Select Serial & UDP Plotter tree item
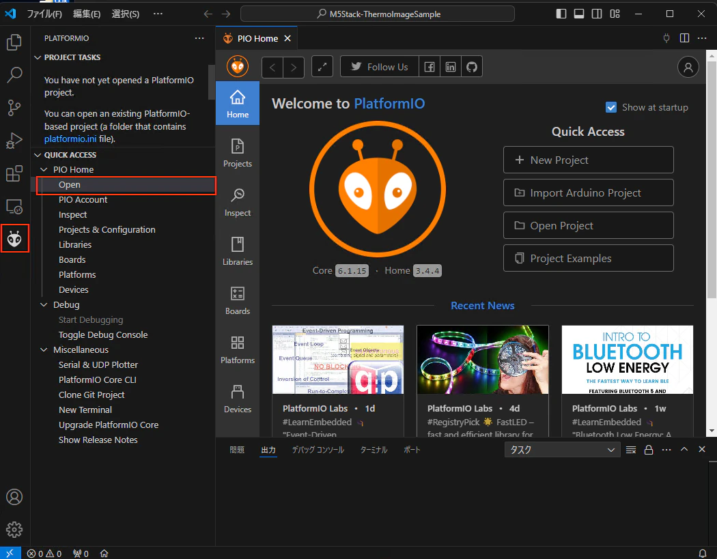The height and width of the screenshot is (559, 717). pyautogui.click(x=98, y=364)
